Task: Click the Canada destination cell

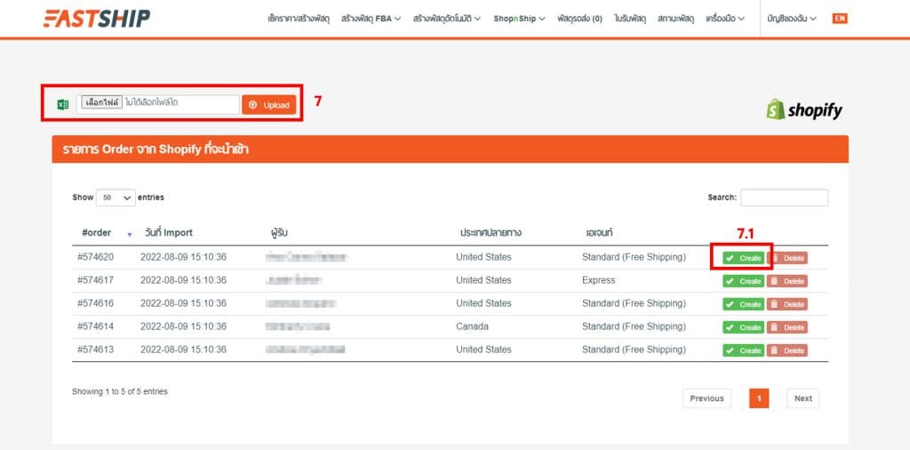Action: click(x=472, y=327)
